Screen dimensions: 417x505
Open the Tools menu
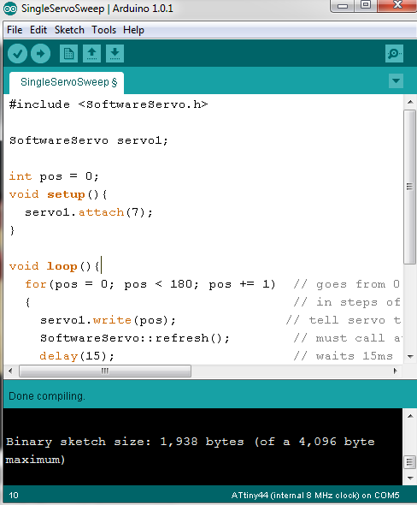point(104,30)
